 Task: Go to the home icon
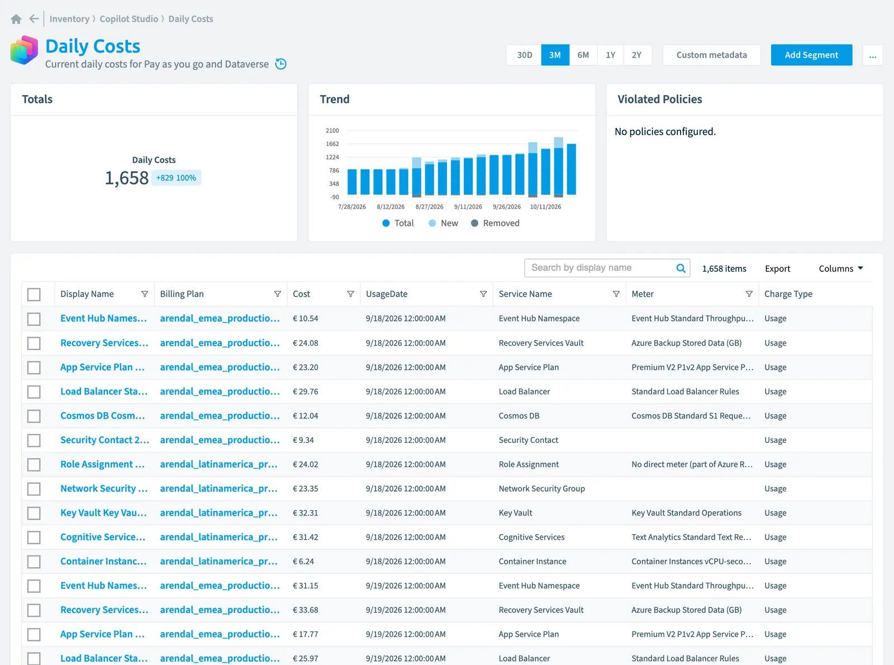coord(16,19)
